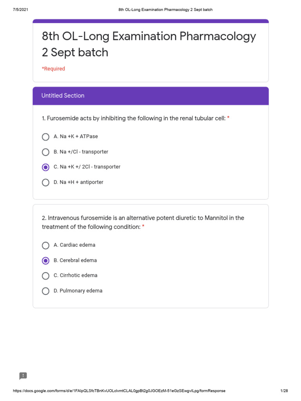Select the A. Cardiac edema radio button
The image size is (301, 401).
tap(46, 246)
